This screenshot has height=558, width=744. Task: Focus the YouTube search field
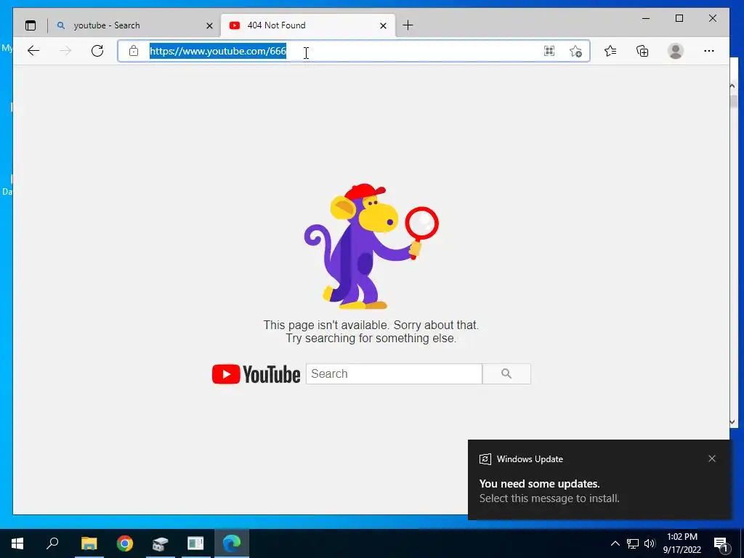pos(394,374)
